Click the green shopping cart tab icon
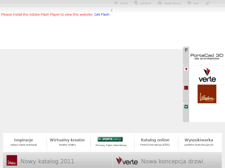This screenshot has width=225, height=168. pos(186,107)
